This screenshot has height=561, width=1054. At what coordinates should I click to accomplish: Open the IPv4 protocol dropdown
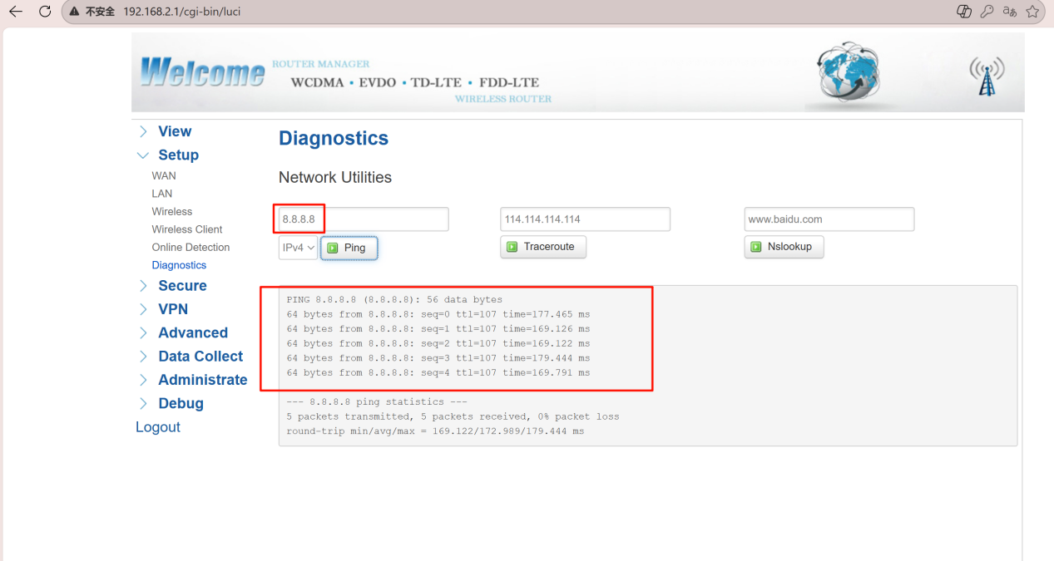(298, 248)
